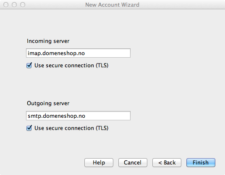Minimize the New Account Wizard window
Image resolution: width=225 pixels, height=175 pixels.
14,5
